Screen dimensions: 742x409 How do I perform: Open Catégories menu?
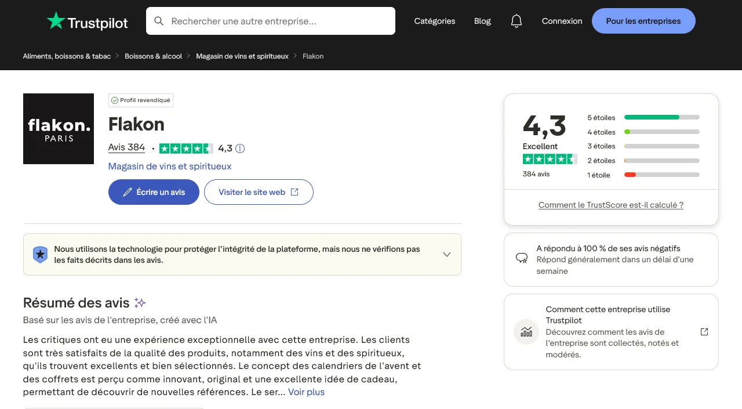[434, 21]
